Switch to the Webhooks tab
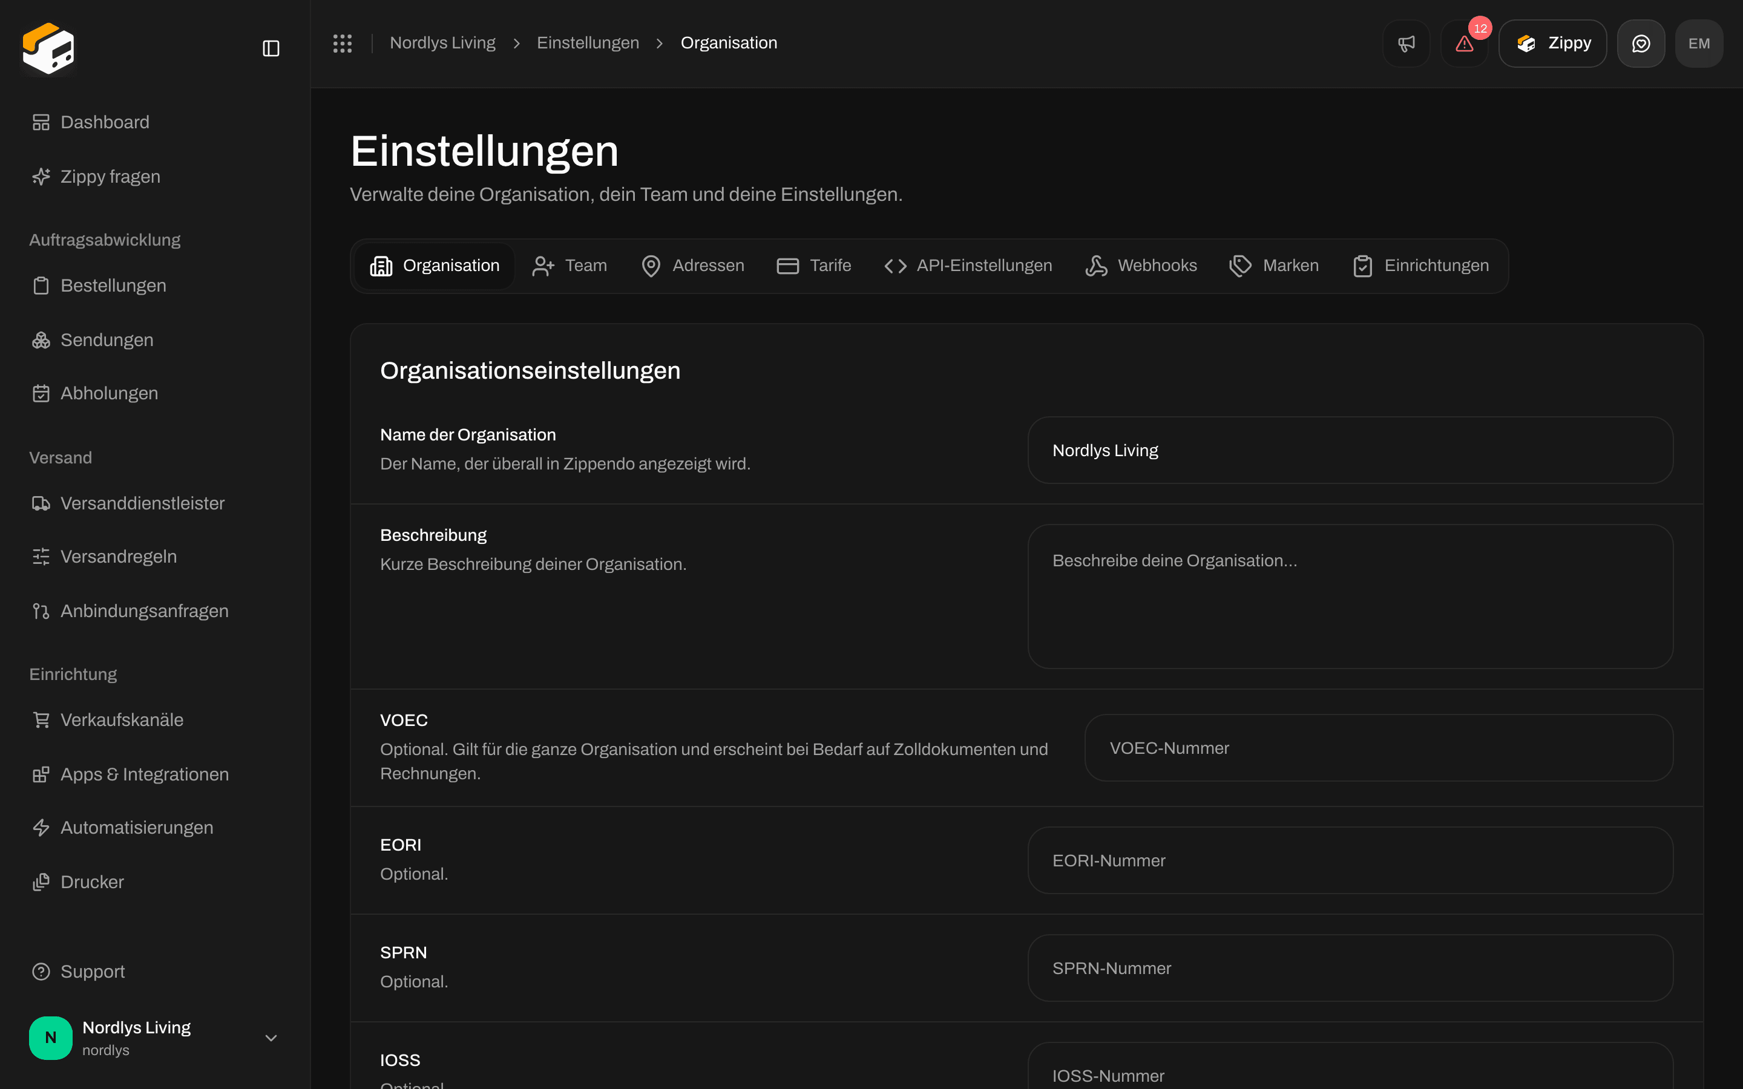Viewport: 1743px width, 1089px height. [1141, 266]
